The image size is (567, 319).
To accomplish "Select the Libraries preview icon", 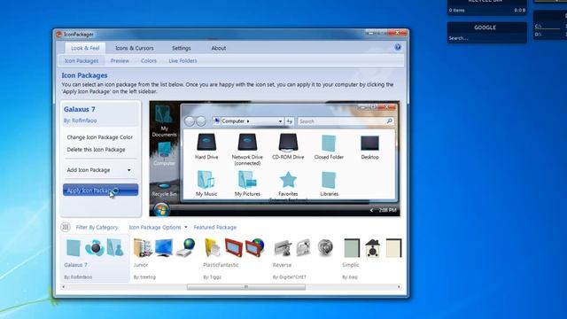I will (x=329, y=180).
